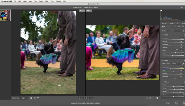Select the dog photo thumbnail in filmstrip
Viewport: 185px width, 106px height.
tap(5, 15)
